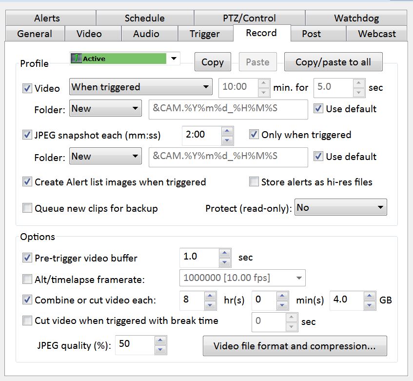
Task: Increase combine video hours value
Action: (x=210, y=296)
